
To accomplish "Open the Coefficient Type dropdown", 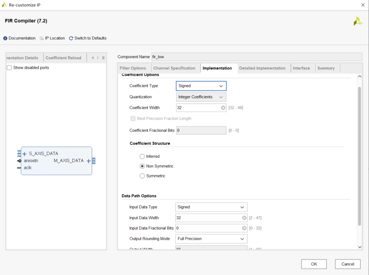I will click(201, 86).
